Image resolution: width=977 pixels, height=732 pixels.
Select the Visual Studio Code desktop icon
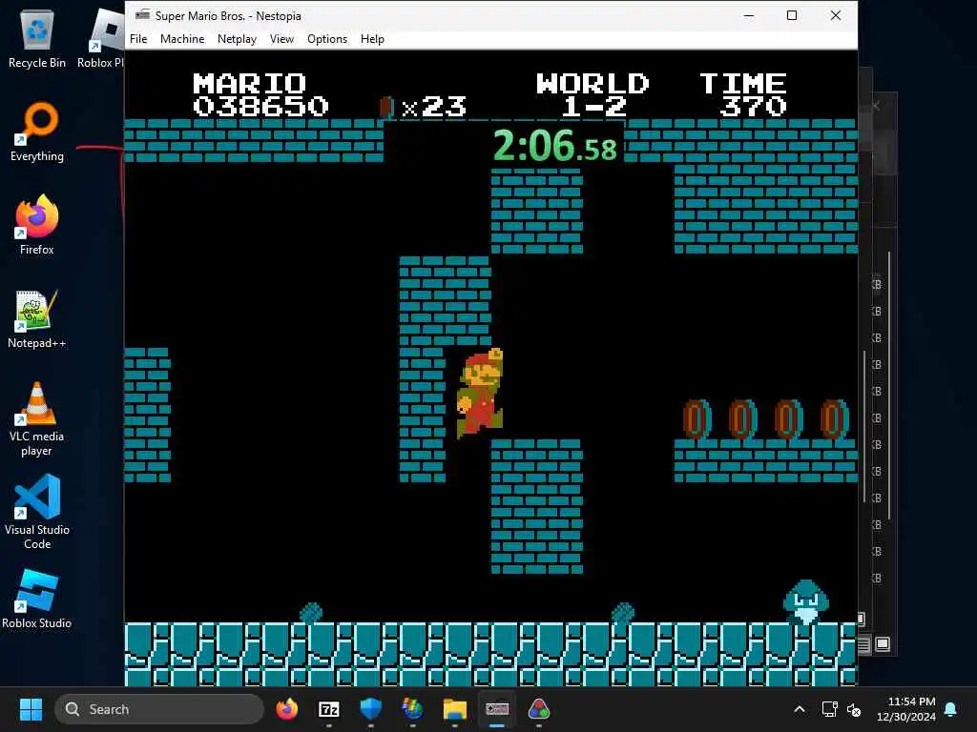tap(37, 512)
